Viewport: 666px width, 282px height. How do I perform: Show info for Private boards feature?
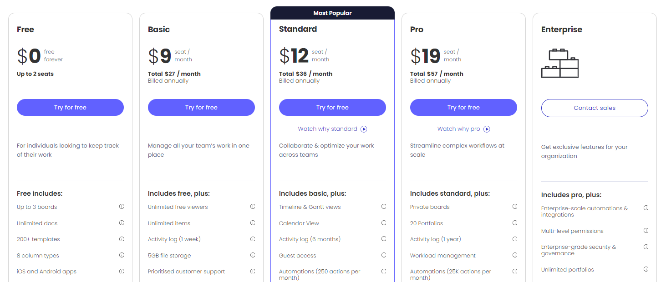pyautogui.click(x=515, y=207)
